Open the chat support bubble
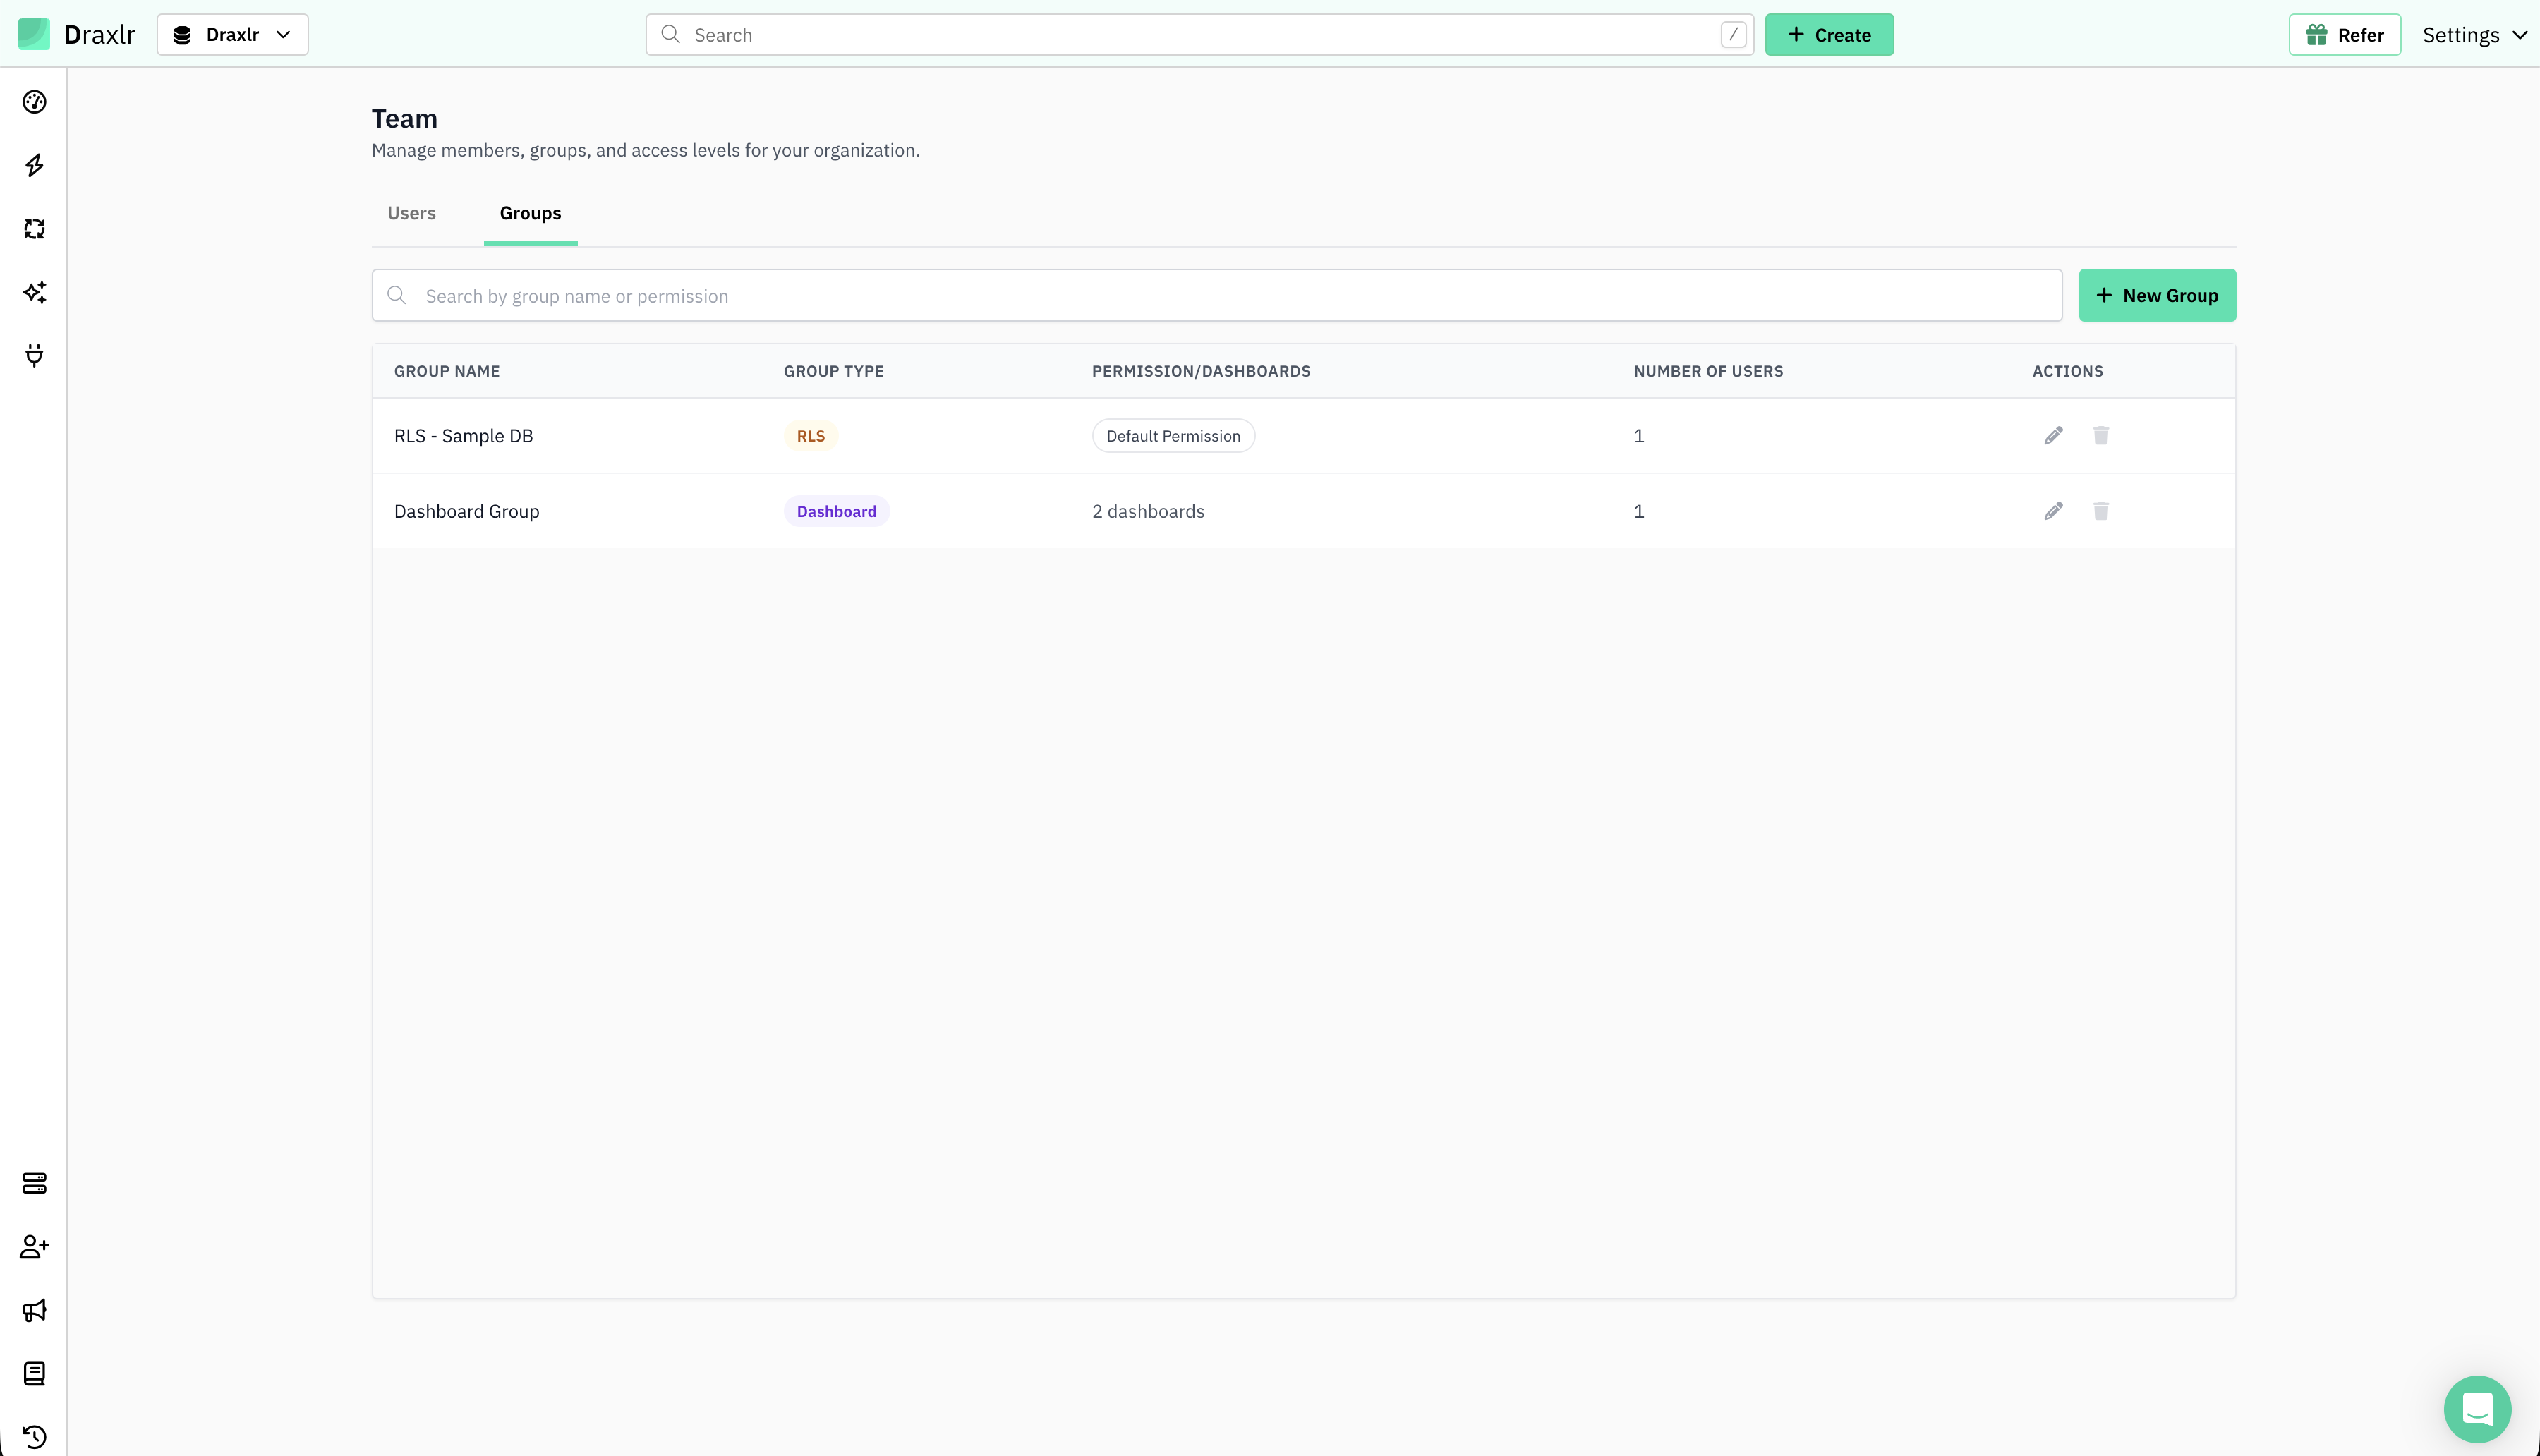2540x1456 pixels. pos(2477,1409)
